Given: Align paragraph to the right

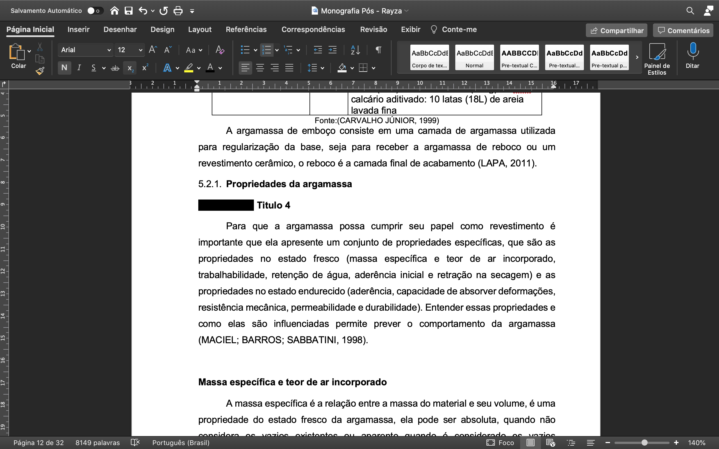Looking at the screenshot, I should pyautogui.click(x=274, y=68).
